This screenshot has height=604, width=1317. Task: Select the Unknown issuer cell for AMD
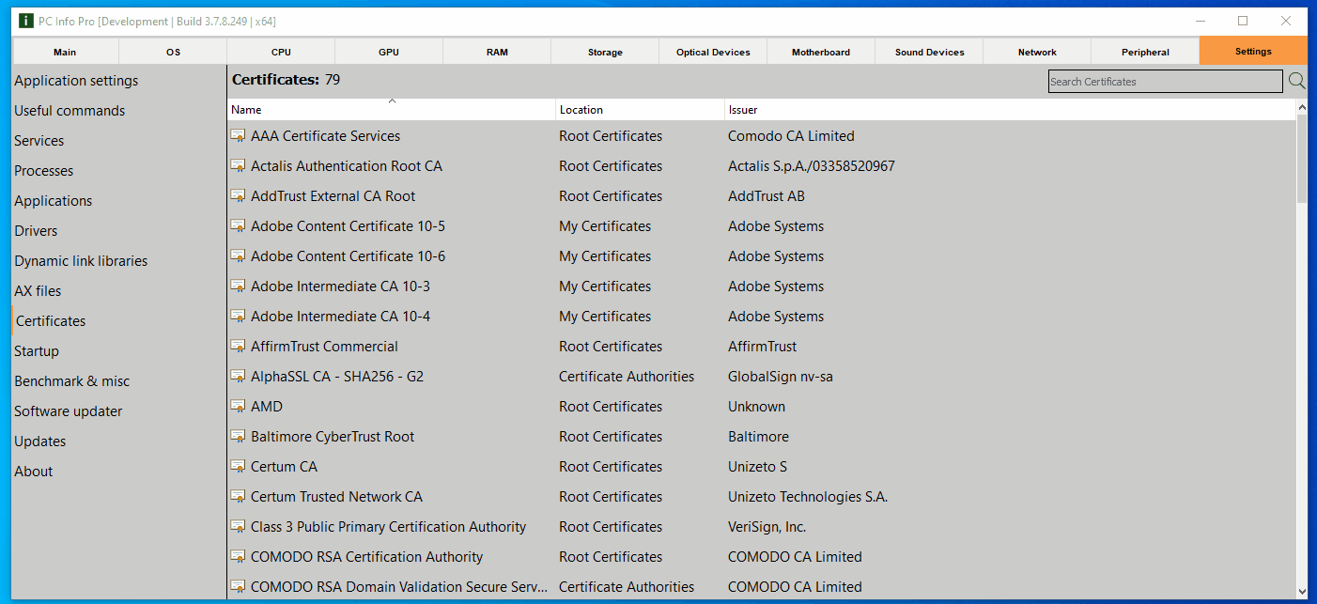click(x=756, y=407)
